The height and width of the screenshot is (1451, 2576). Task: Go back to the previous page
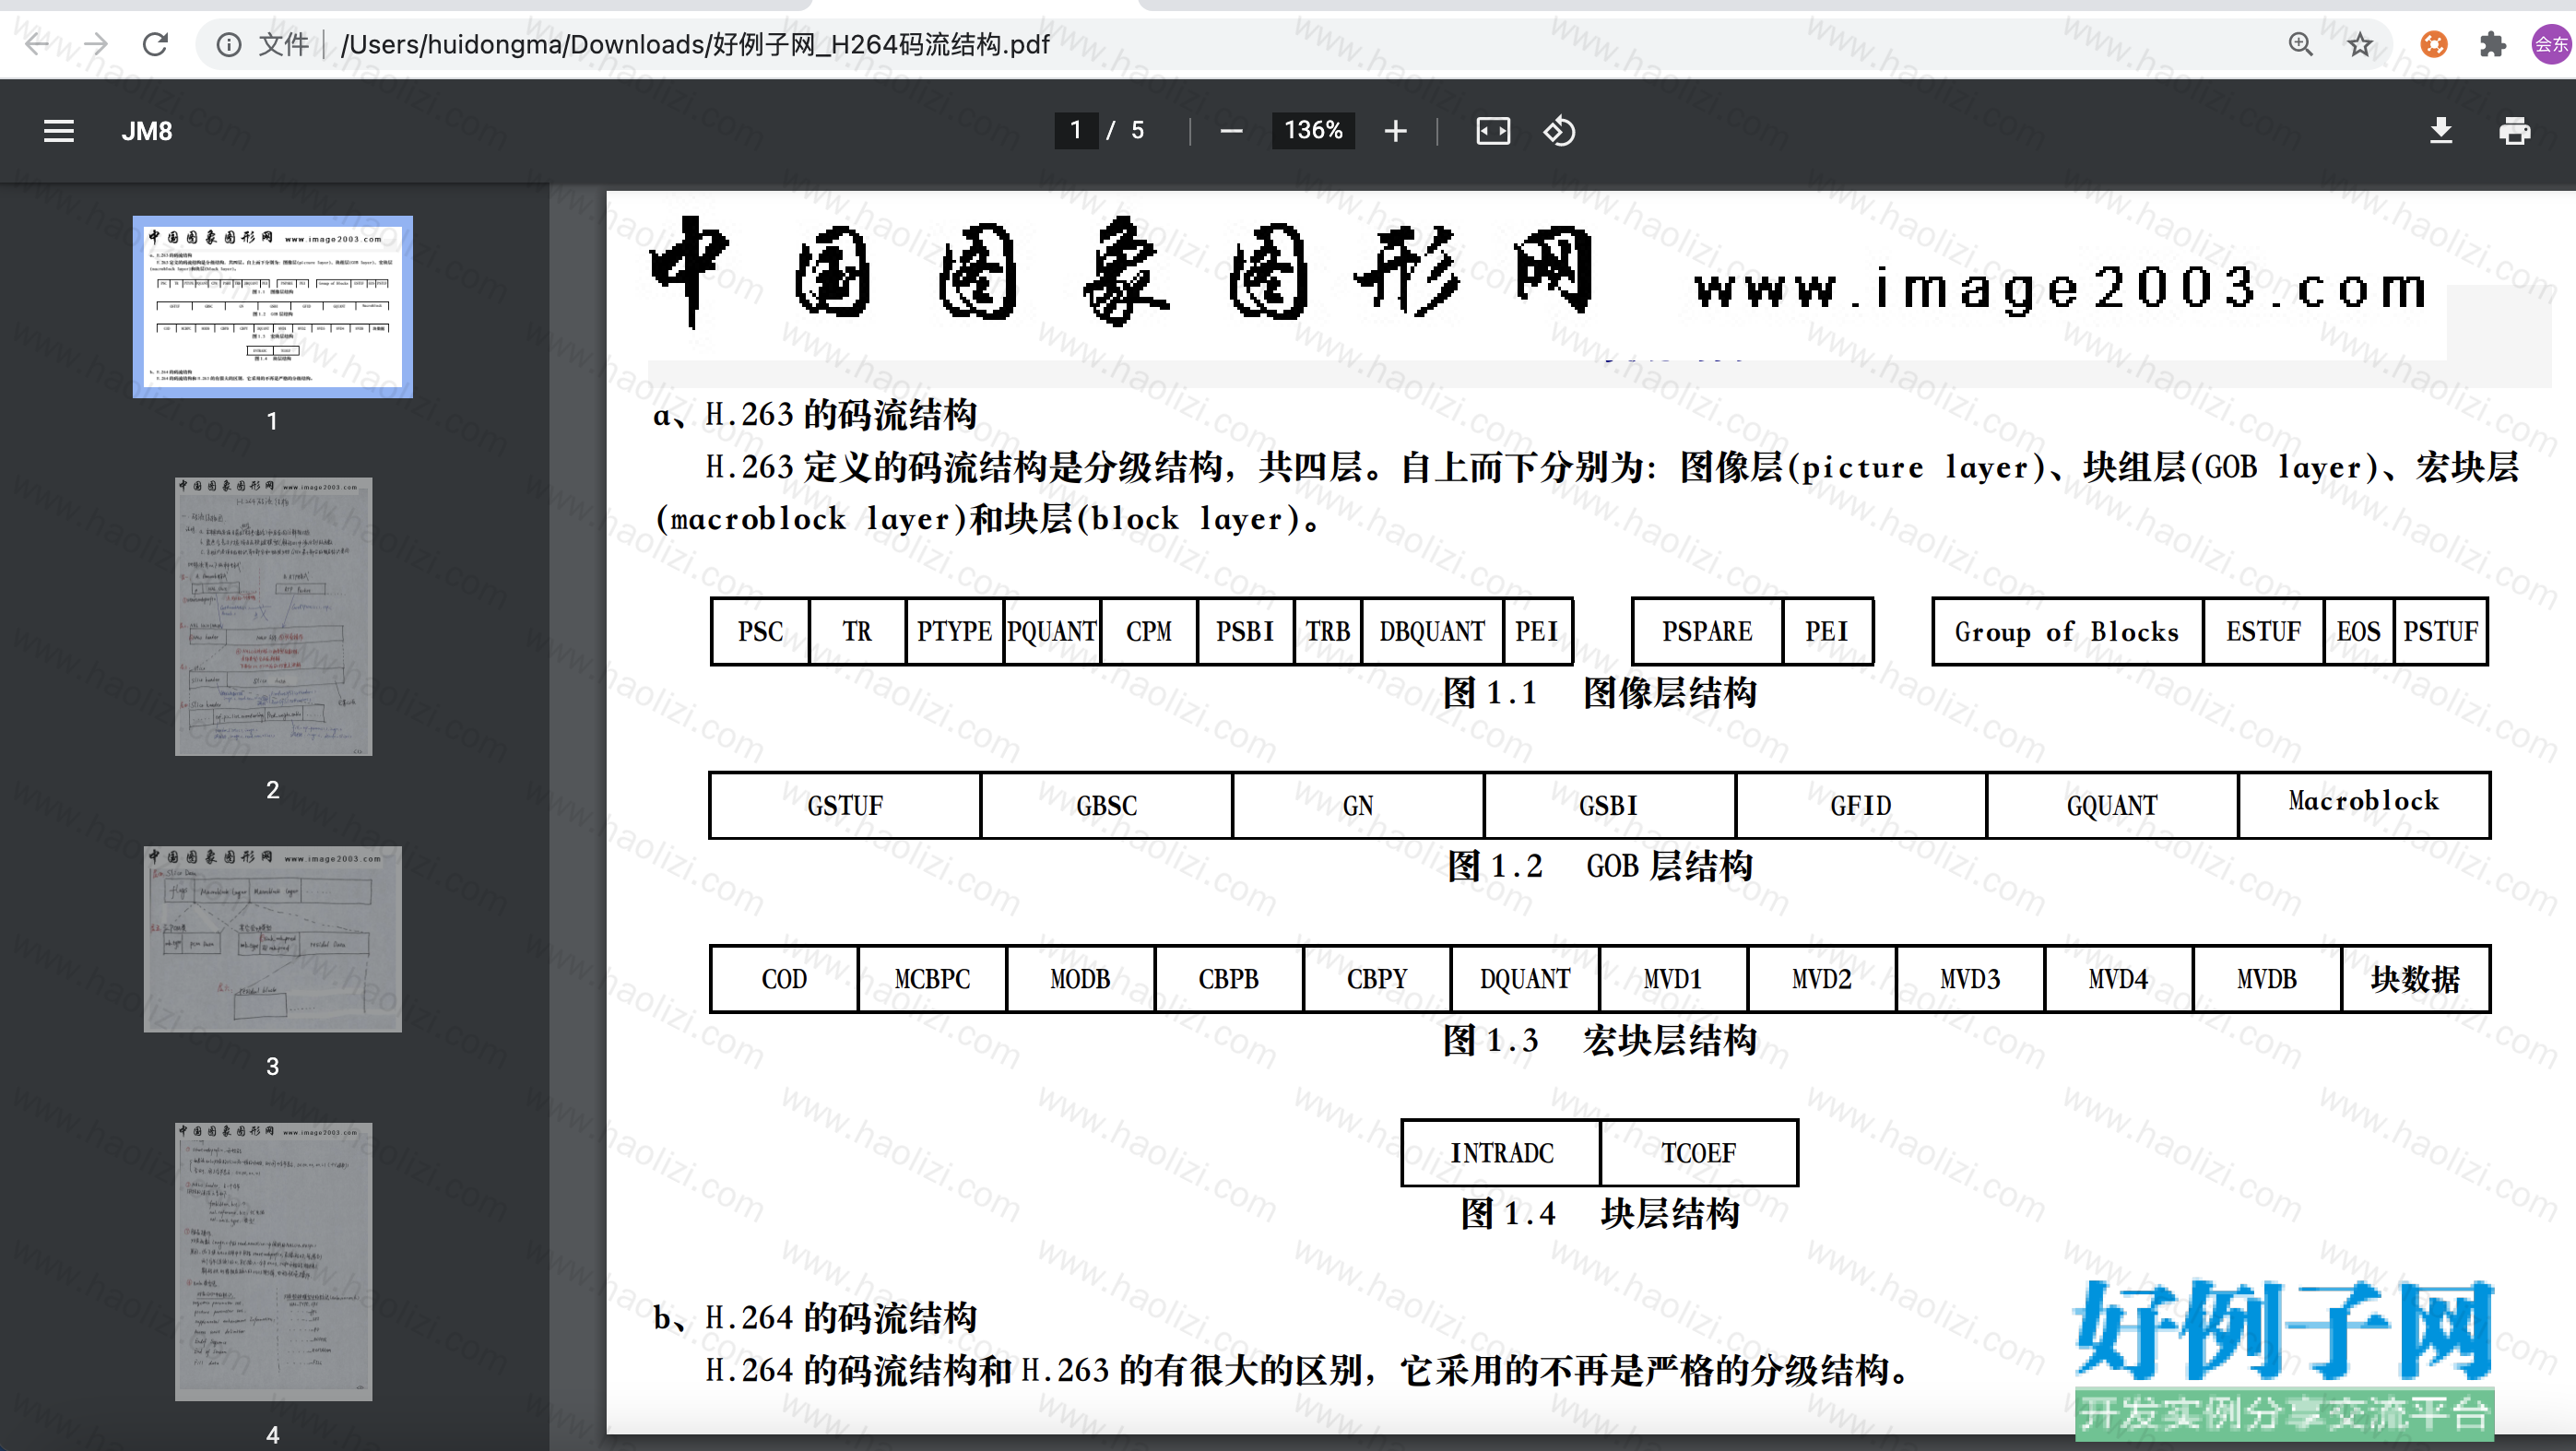point(37,44)
